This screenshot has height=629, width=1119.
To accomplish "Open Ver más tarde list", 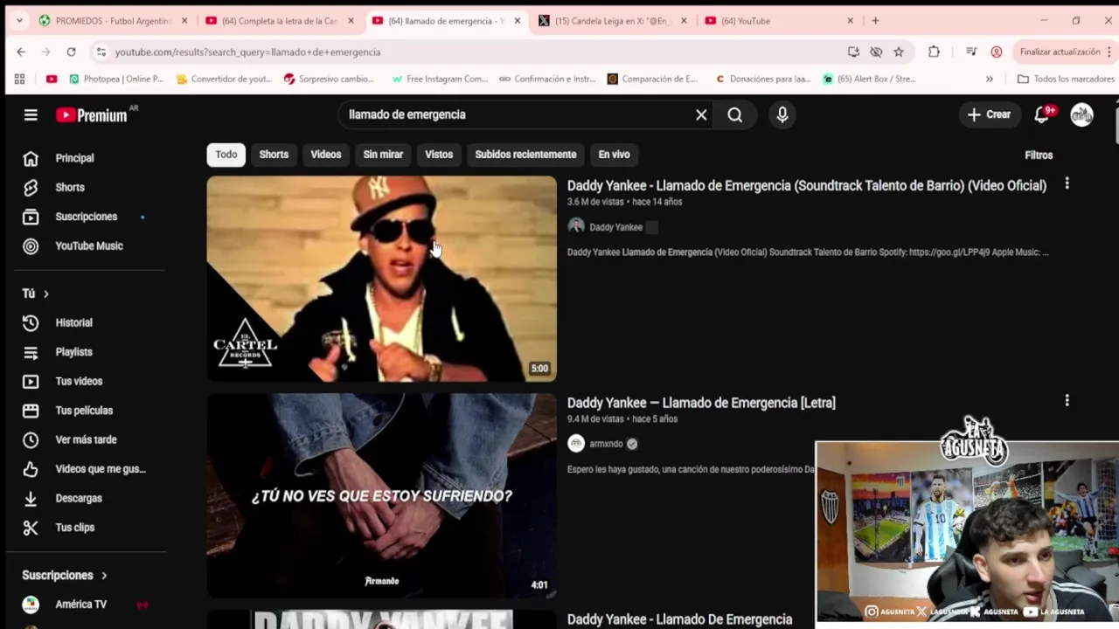I will (x=86, y=439).
